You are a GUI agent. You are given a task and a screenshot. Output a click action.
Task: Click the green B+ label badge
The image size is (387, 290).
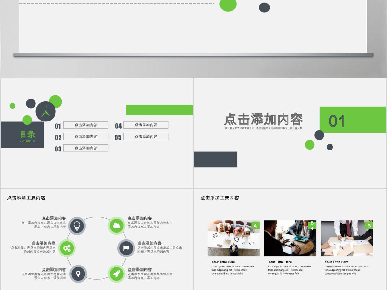[312, 225]
